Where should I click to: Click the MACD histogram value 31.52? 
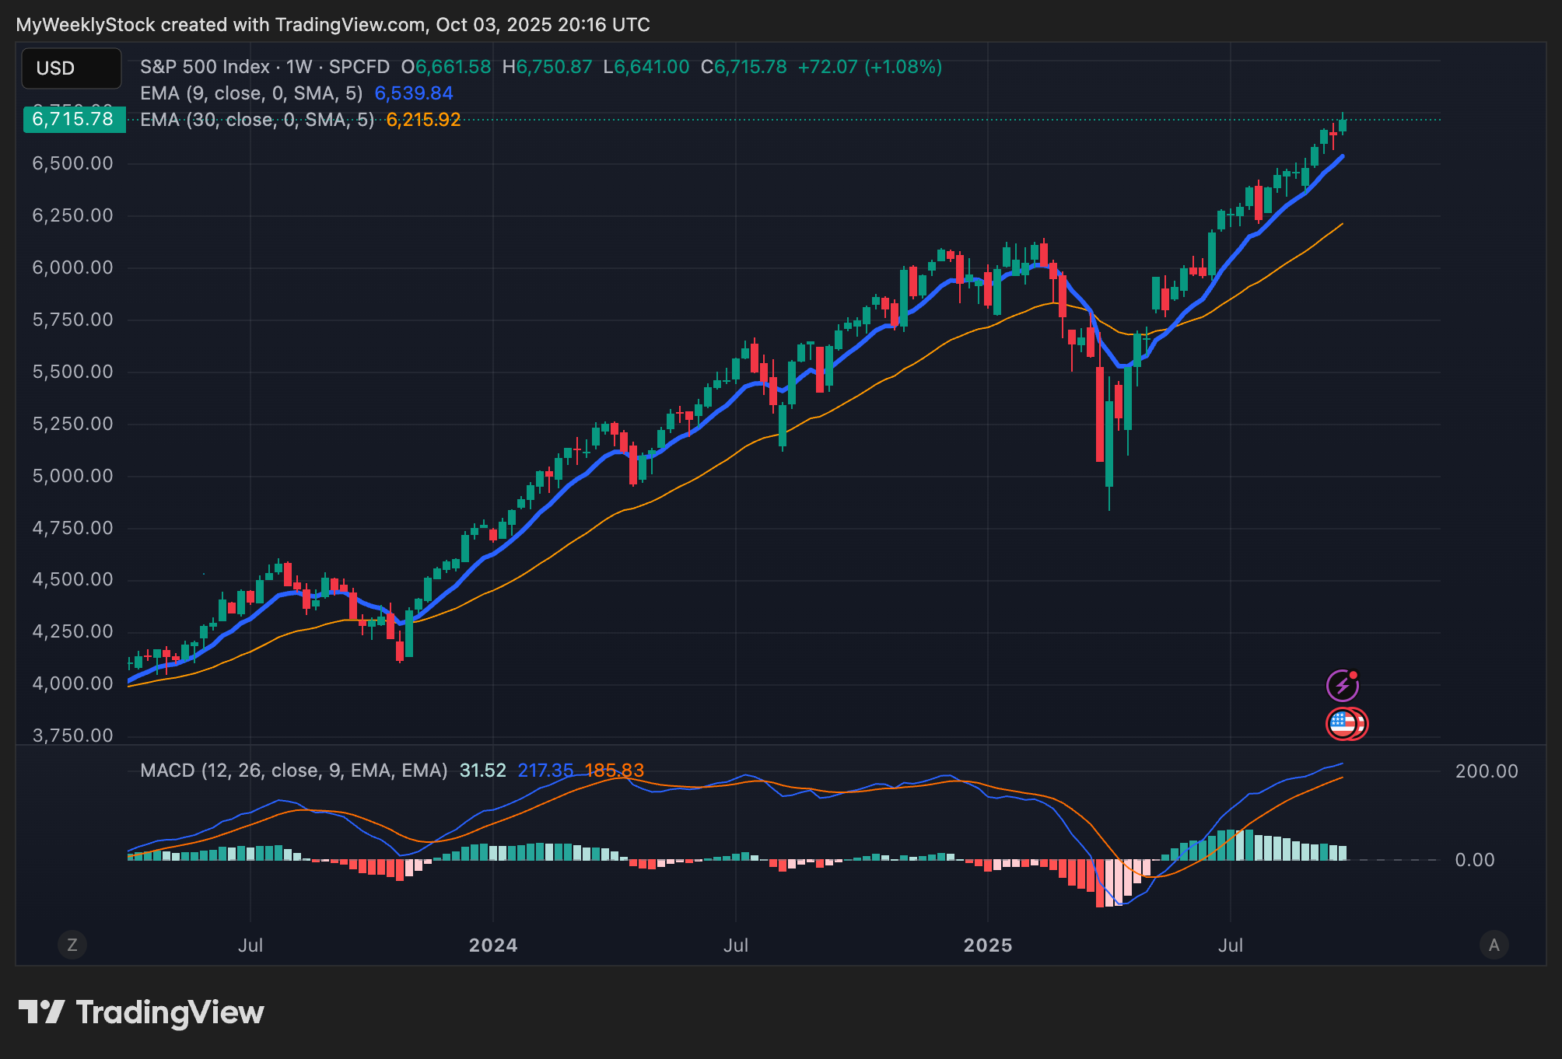pos(482,771)
